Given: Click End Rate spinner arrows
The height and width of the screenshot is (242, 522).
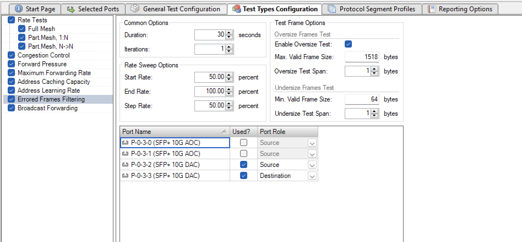Looking at the screenshot, I should pyautogui.click(x=229, y=92).
